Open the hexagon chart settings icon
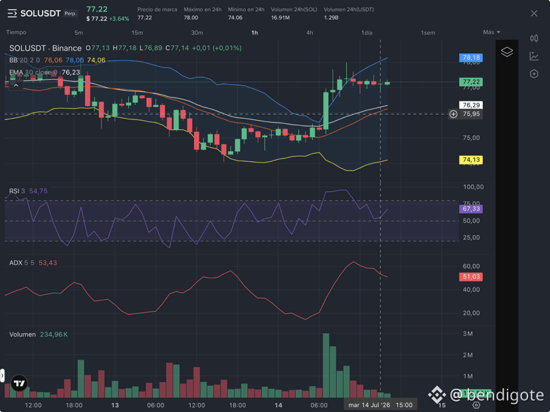Screen dimensions: 550x412 pos(534,74)
